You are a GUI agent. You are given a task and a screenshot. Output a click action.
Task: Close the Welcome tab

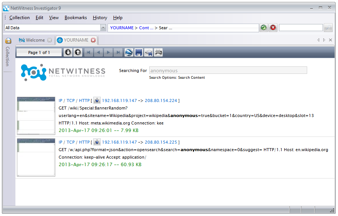tap(50, 40)
